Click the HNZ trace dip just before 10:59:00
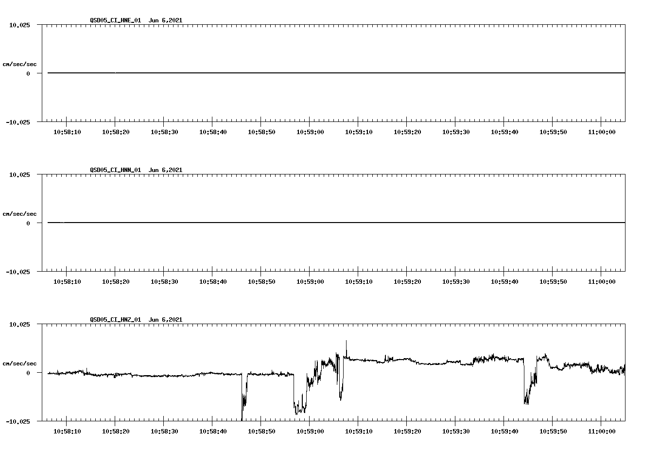 point(299,407)
